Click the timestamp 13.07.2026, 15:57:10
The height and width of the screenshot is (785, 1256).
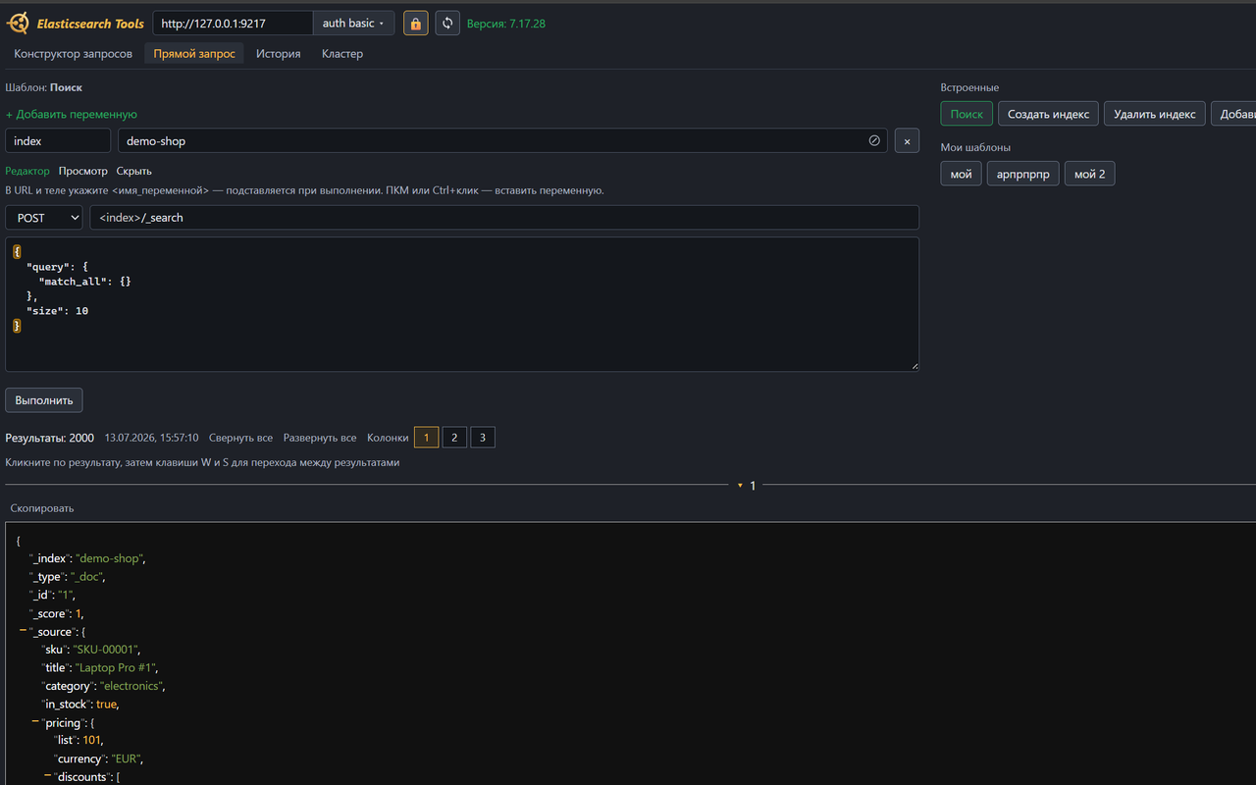coord(152,438)
